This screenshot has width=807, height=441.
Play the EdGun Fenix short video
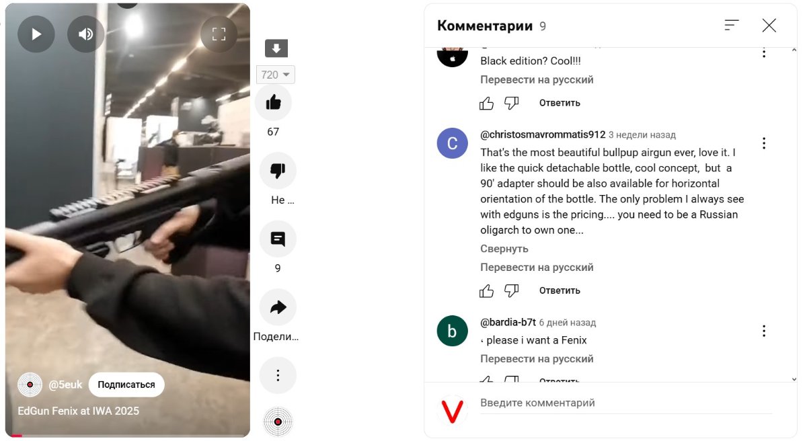pyautogui.click(x=36, y=34)
